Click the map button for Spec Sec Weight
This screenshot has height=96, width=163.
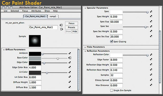point(151,31)
